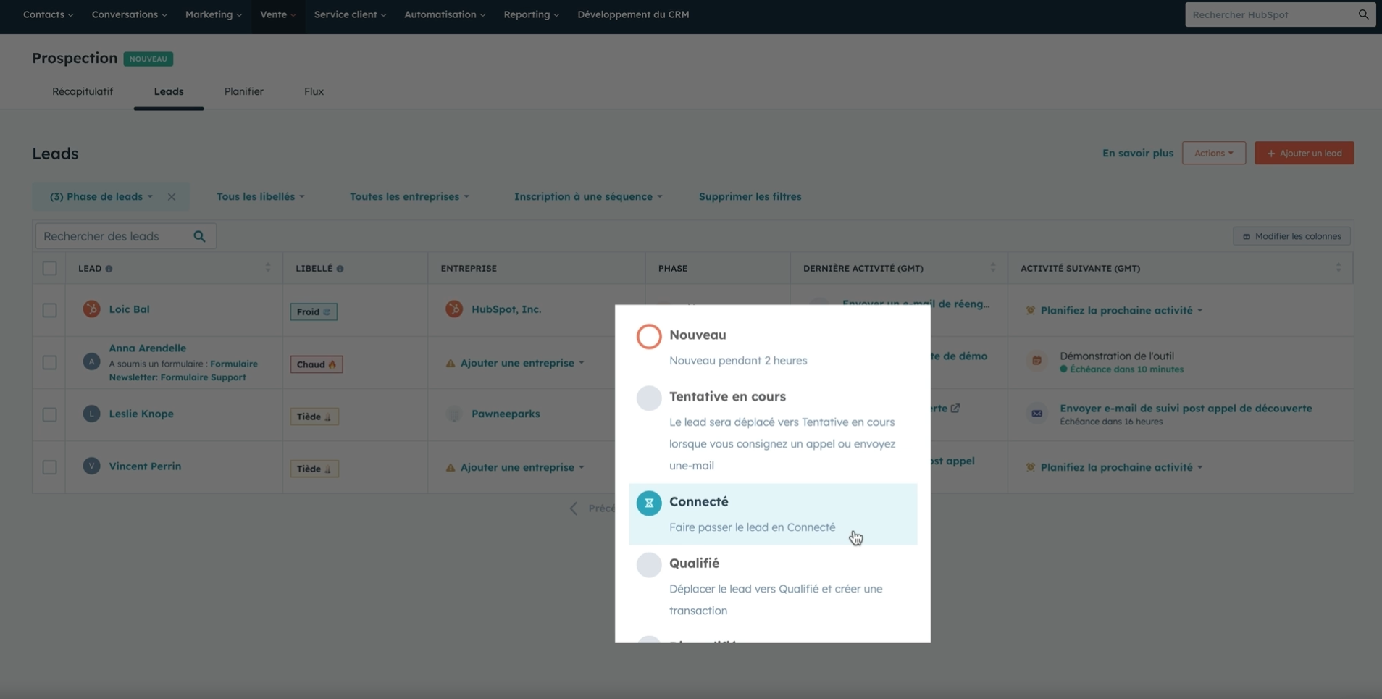1382x699 pixels.
Task: Open the Phase de leads filter dropdown
Action: coord(101,196)
